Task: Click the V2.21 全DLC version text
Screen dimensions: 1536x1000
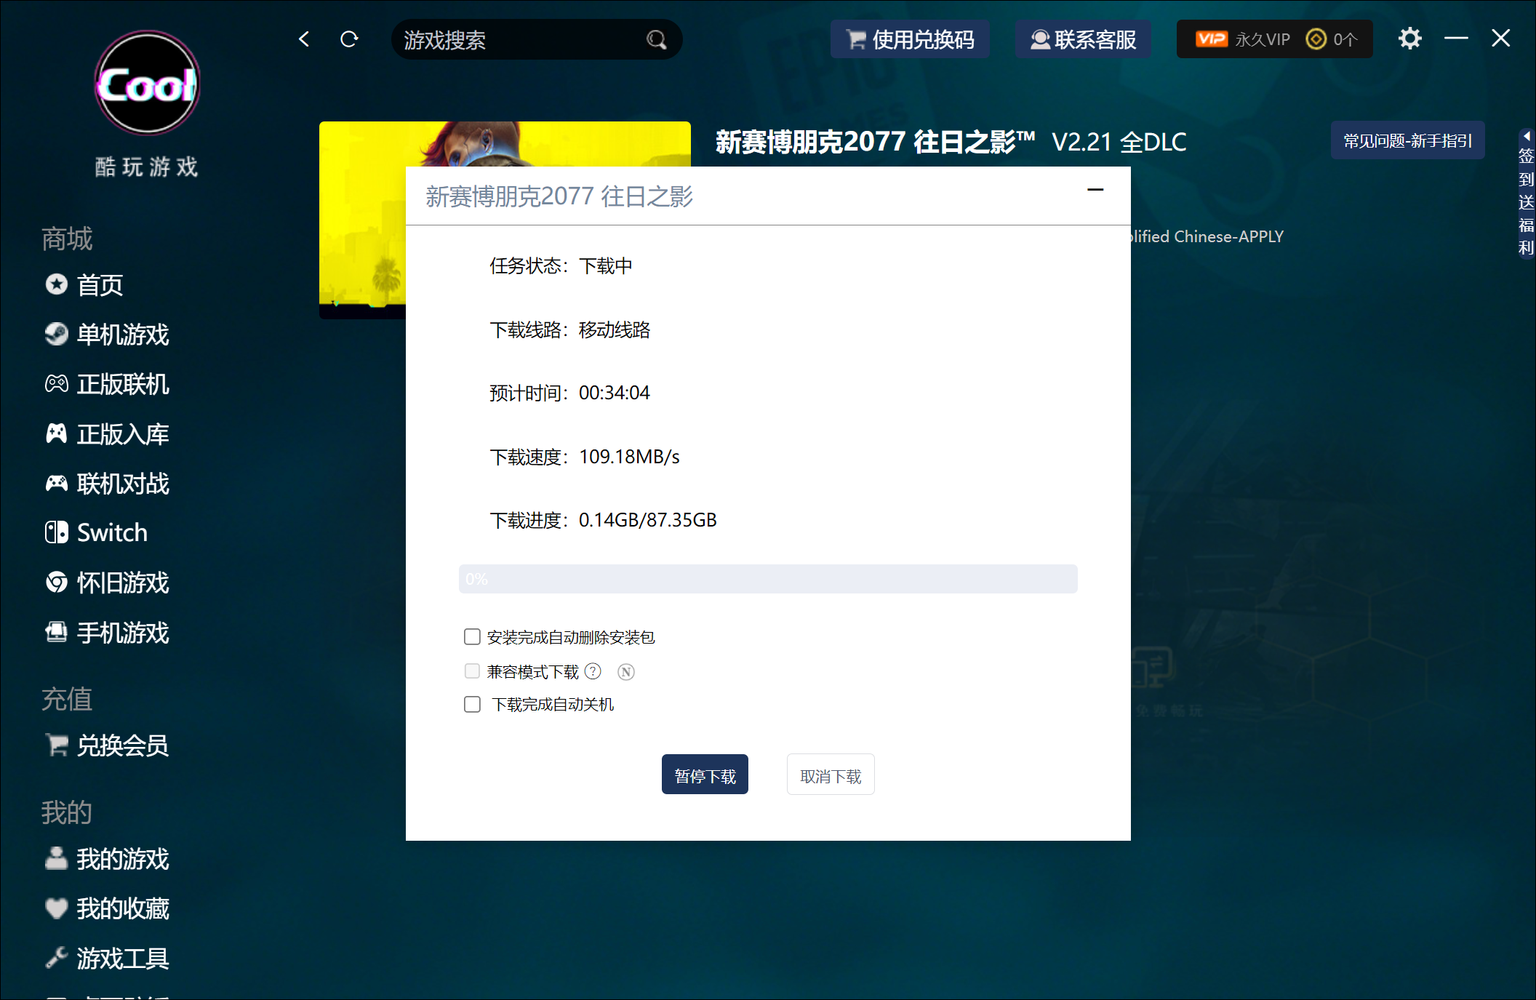Action: [x=1119, y=142]
